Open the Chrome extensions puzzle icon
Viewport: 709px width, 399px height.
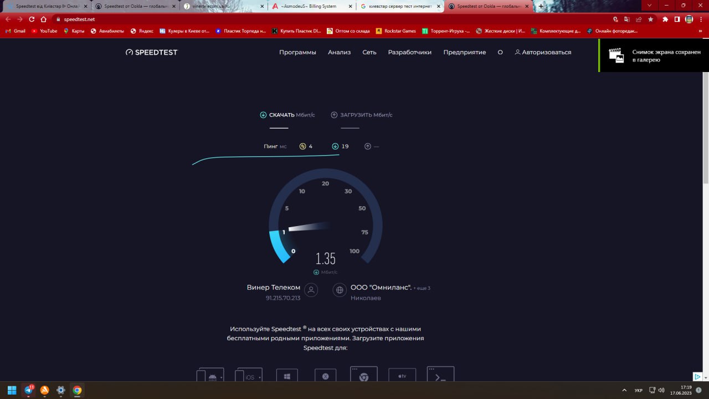click(x=665, y=19)
